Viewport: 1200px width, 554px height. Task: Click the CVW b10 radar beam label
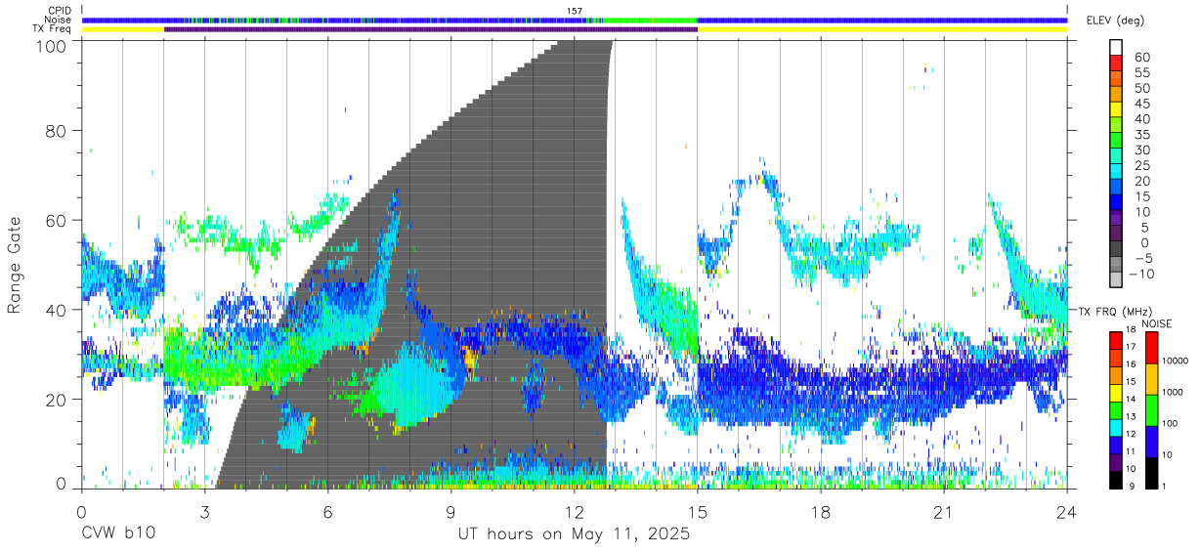[117, 534]
